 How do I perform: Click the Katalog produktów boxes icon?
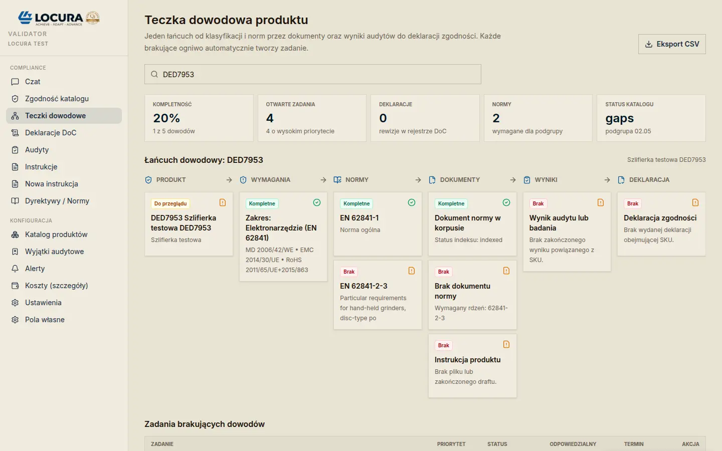pyautogui.click(x=15, y=235)
